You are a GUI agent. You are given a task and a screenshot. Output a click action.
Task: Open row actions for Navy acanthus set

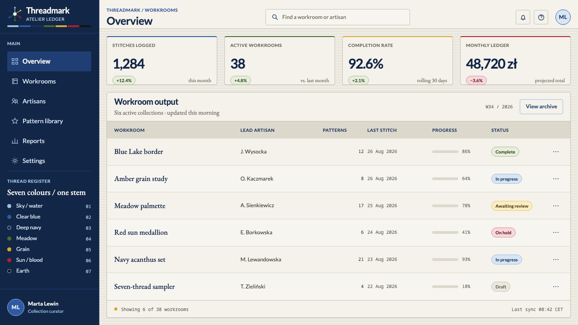(x=556, y=260)
